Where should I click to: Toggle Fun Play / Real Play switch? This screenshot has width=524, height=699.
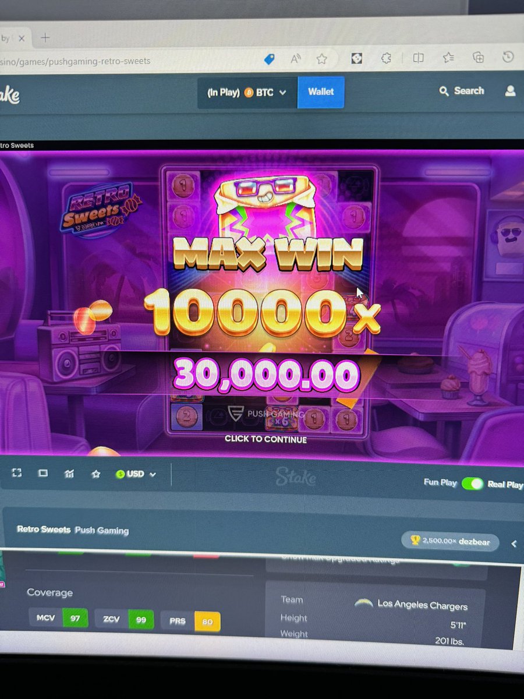472,483
